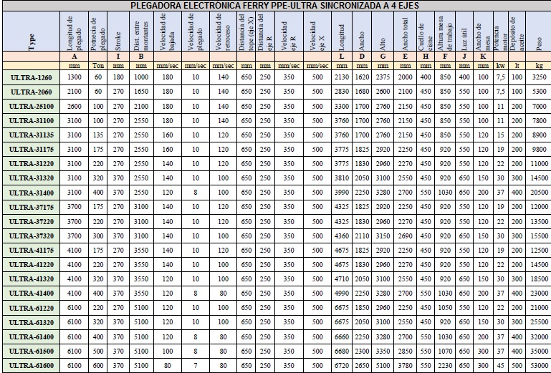Click the Potencia motor header

pyautogui.click(x=500, y=32)
